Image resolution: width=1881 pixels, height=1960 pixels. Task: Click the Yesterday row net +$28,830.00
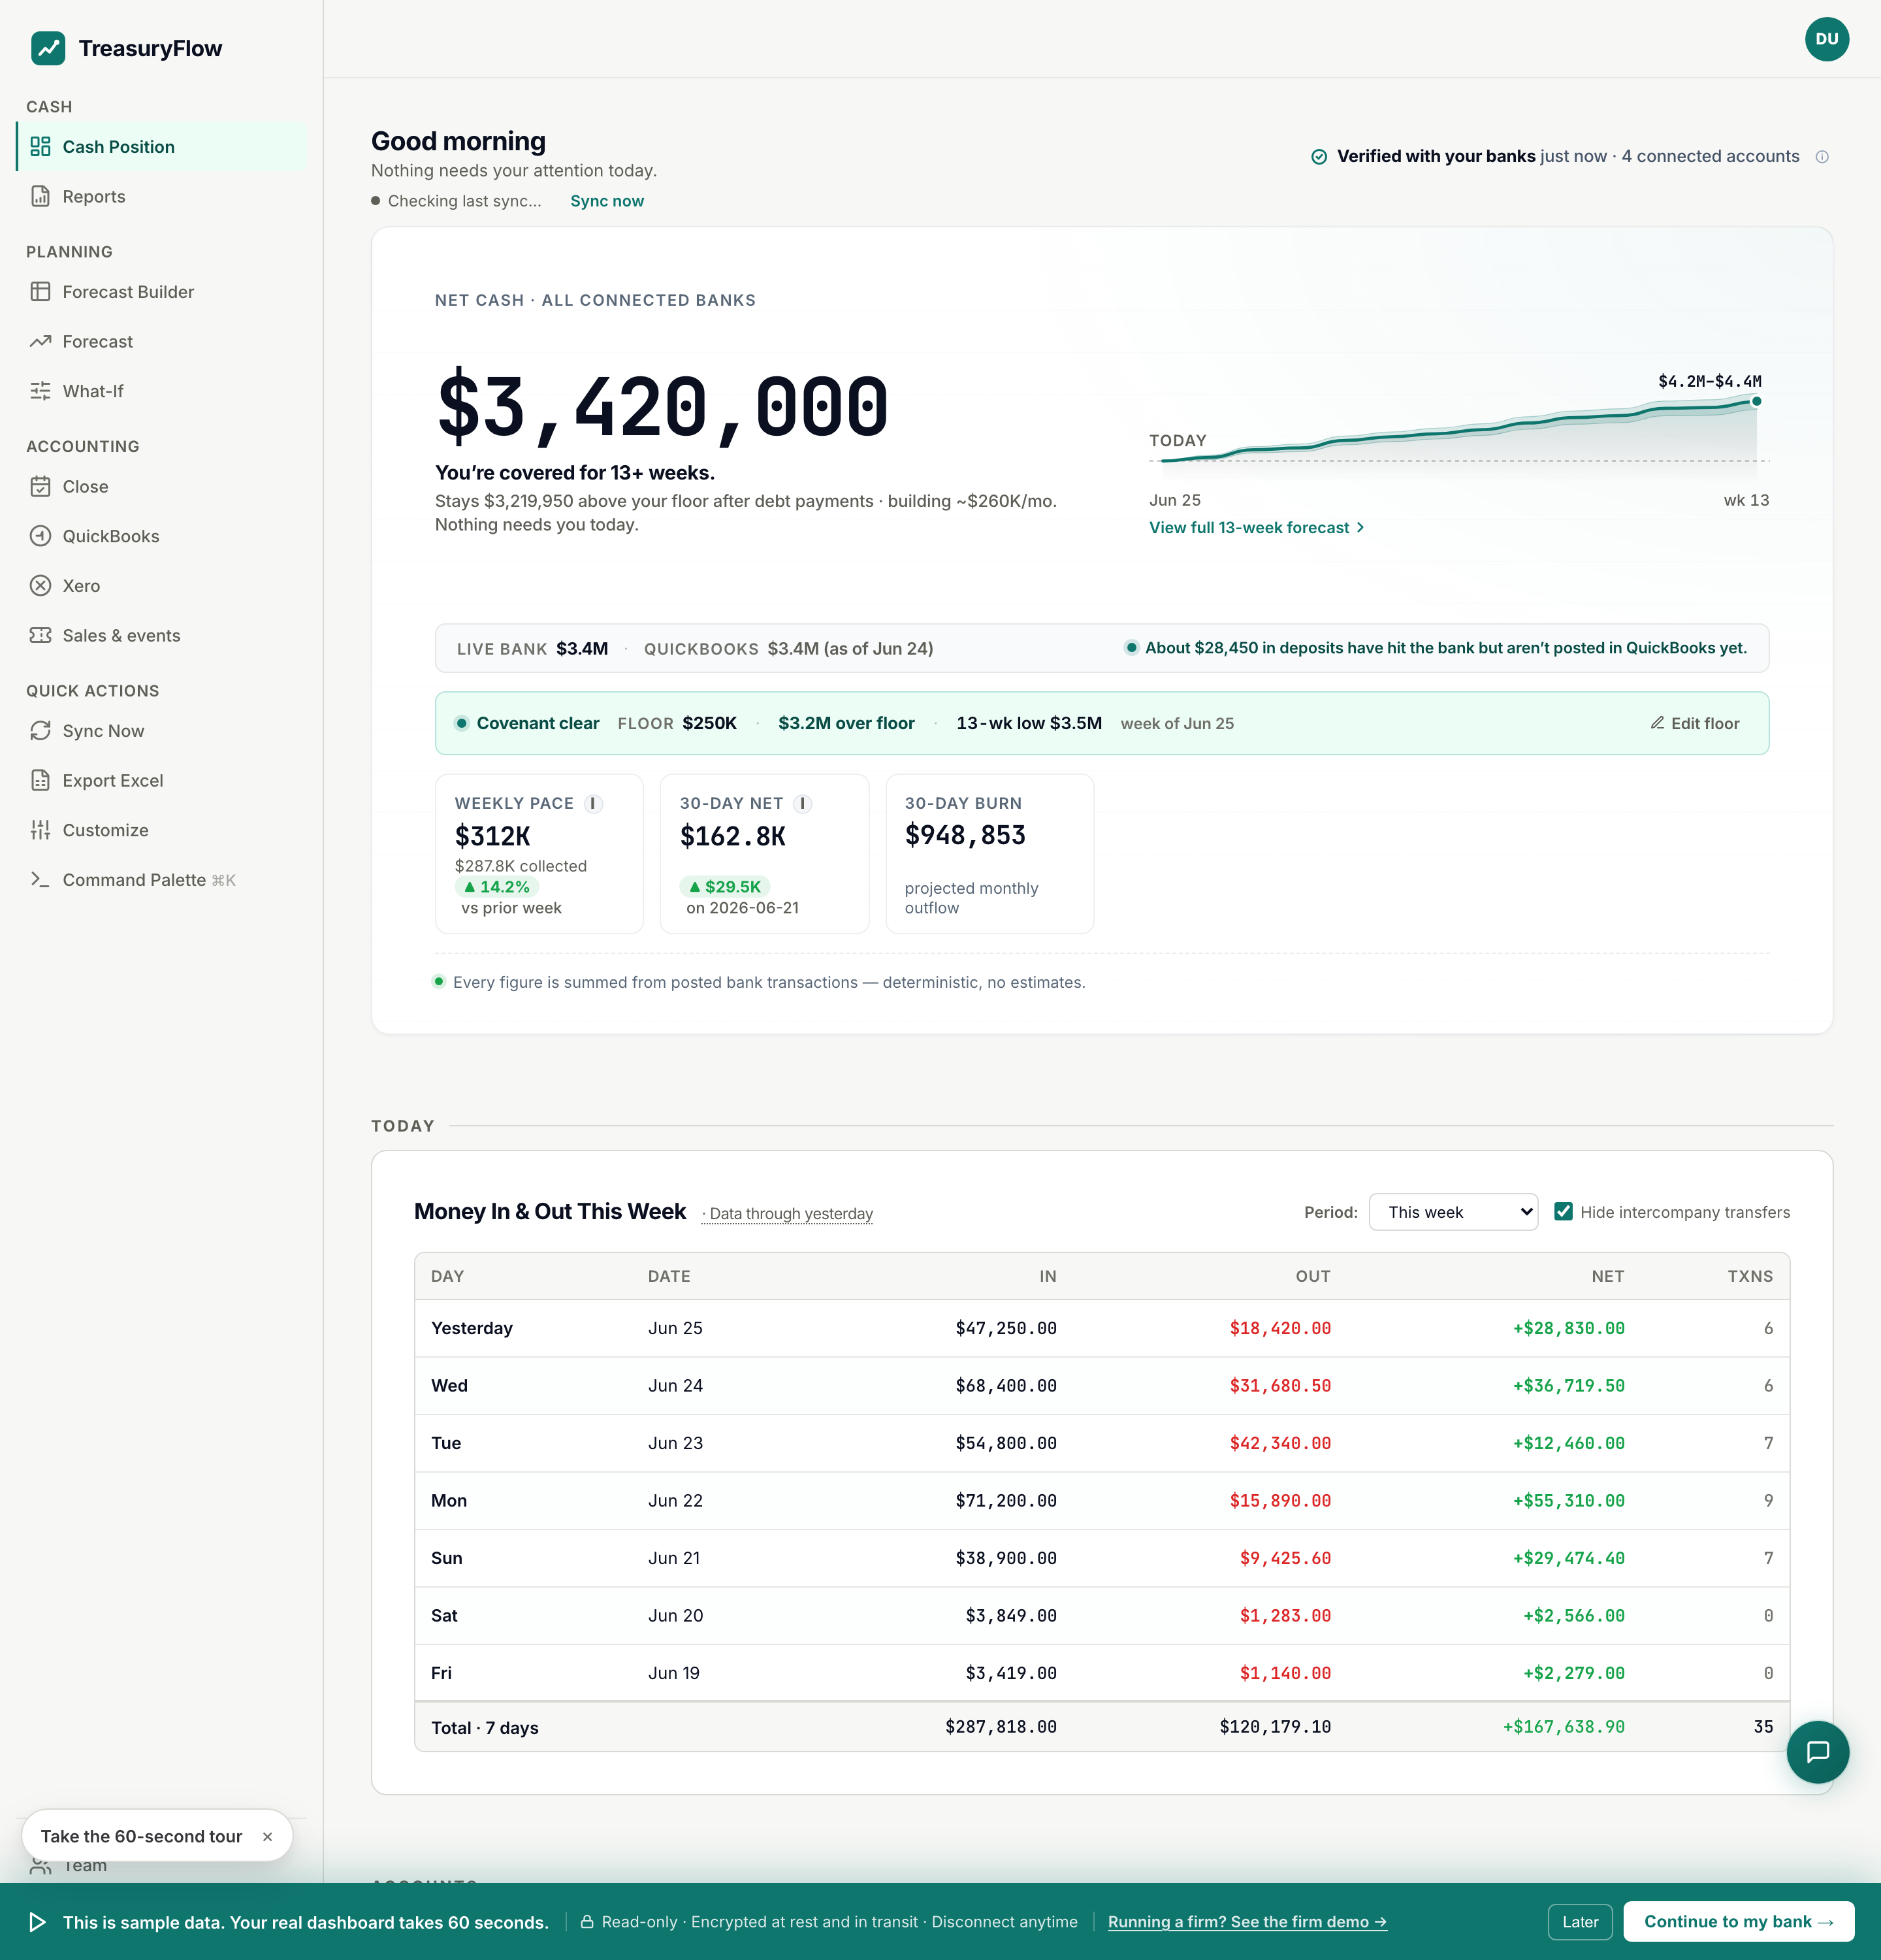pos(1568,1328)
